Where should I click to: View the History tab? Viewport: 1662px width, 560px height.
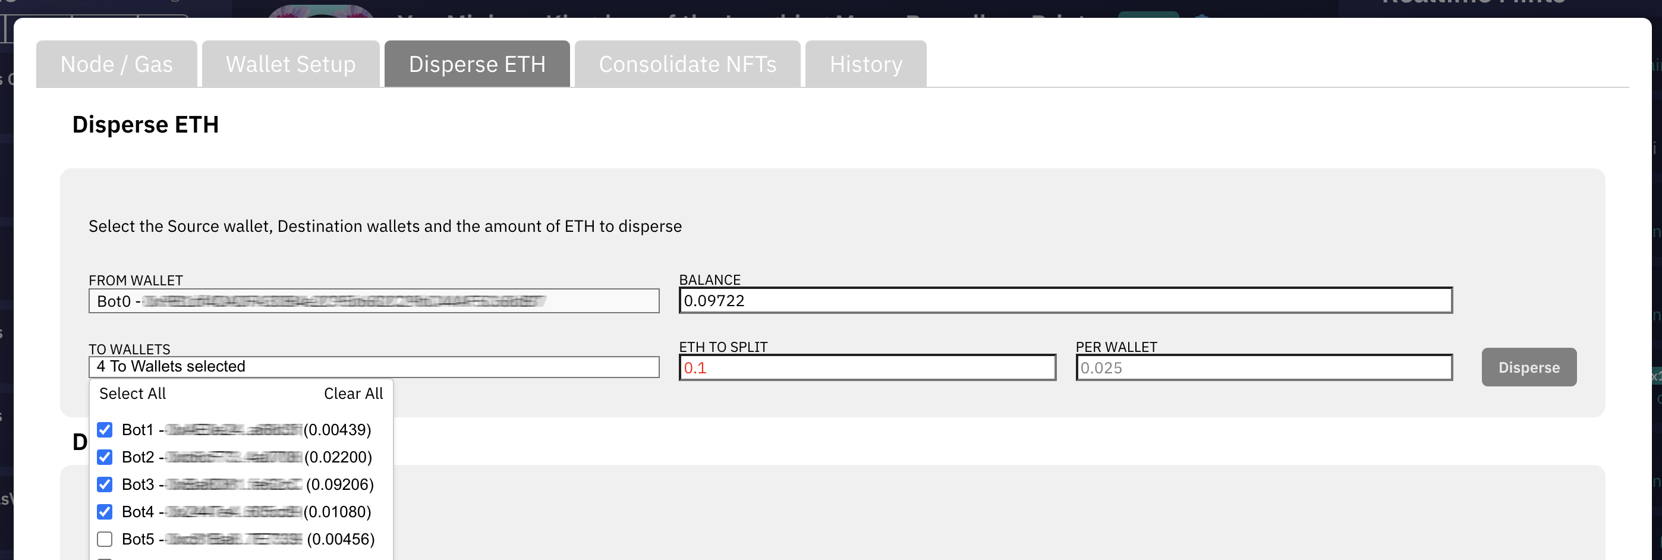coord(865,65)
